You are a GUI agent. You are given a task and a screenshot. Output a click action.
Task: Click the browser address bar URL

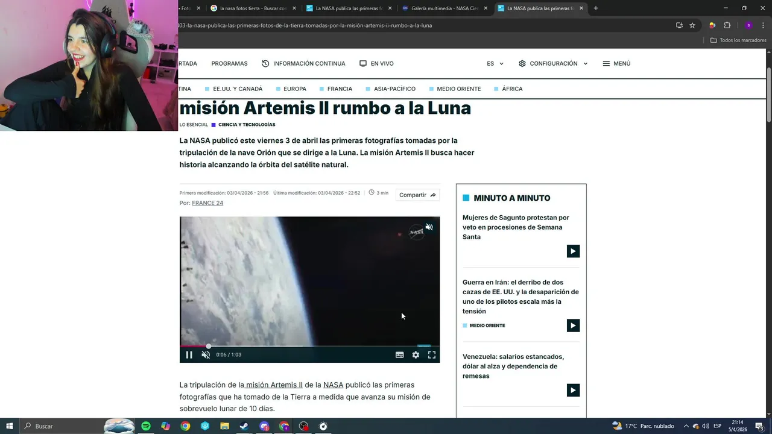click(x=305, y=25)
